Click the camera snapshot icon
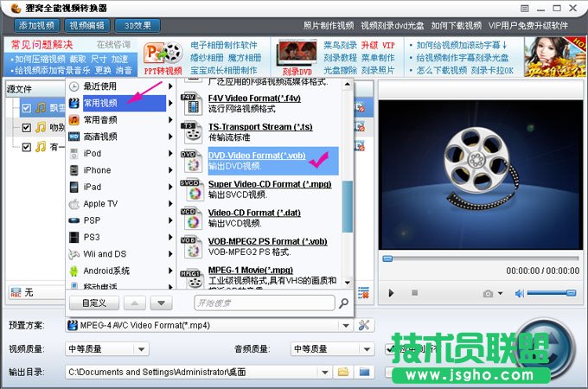The height and width of the screenshot is (389, 588). [x=488, y=294]
